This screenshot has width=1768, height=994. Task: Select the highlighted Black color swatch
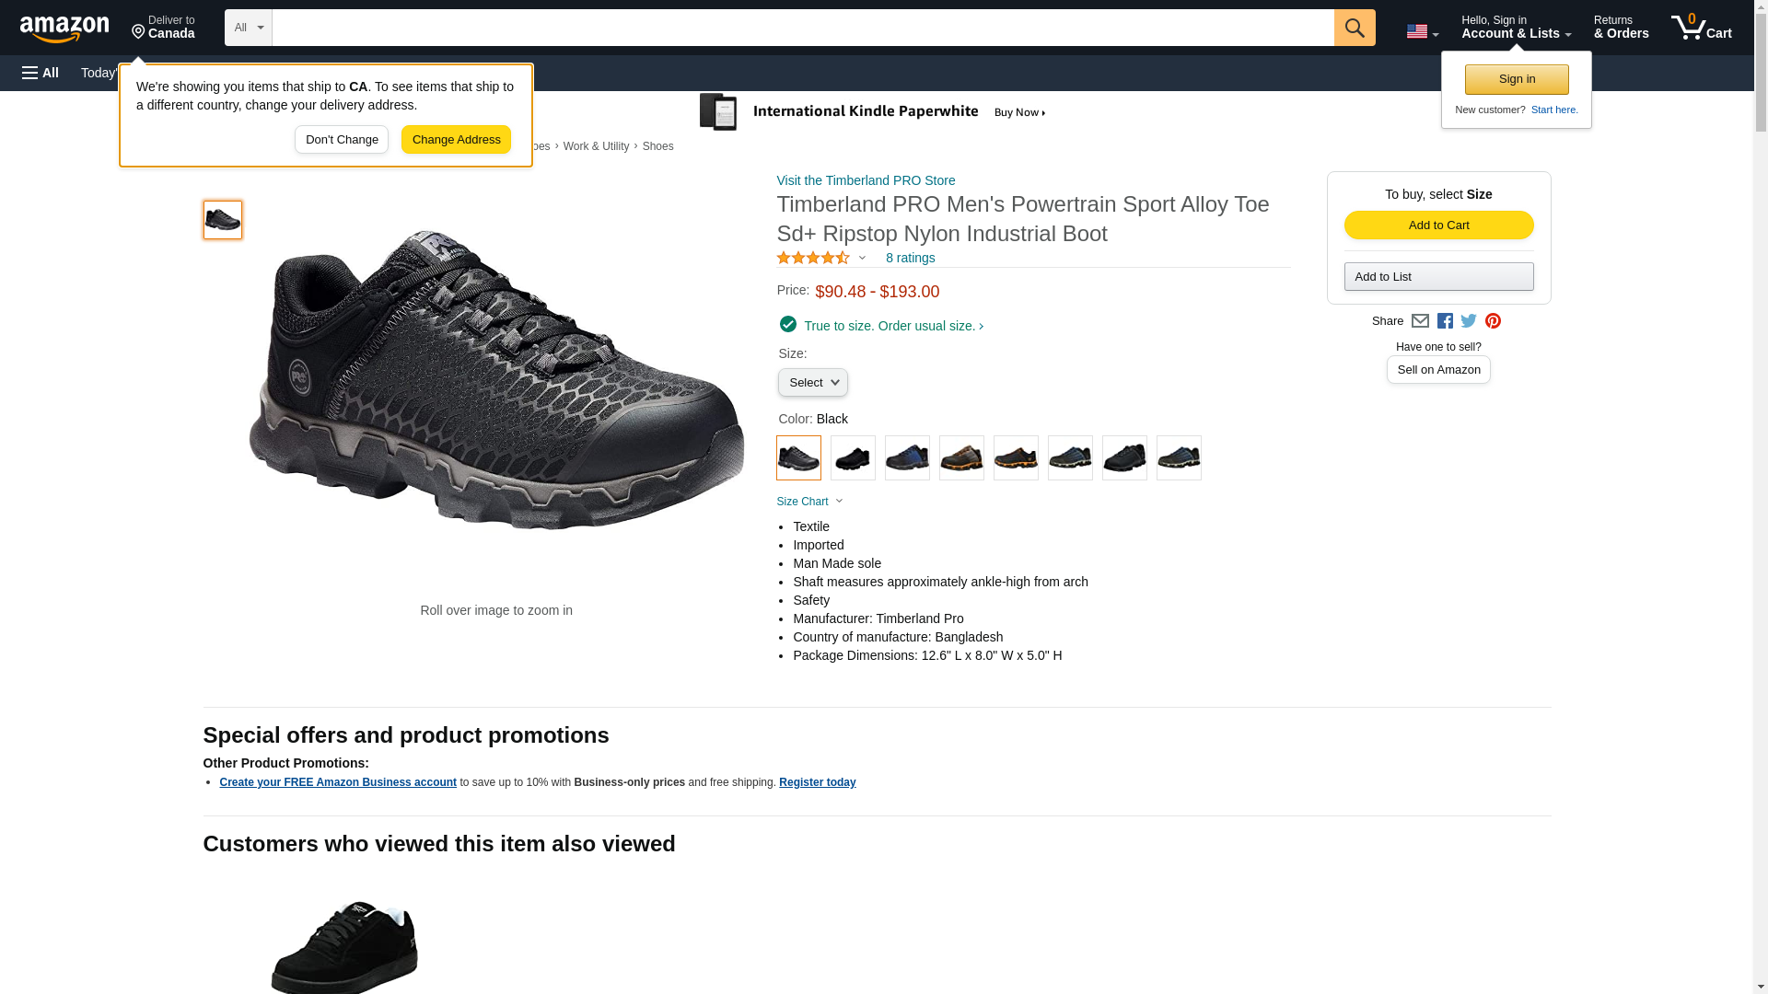[x=798, y=457]
